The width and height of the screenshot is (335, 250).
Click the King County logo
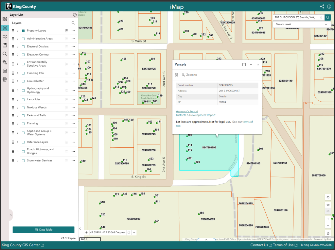[x=21, y=7]
